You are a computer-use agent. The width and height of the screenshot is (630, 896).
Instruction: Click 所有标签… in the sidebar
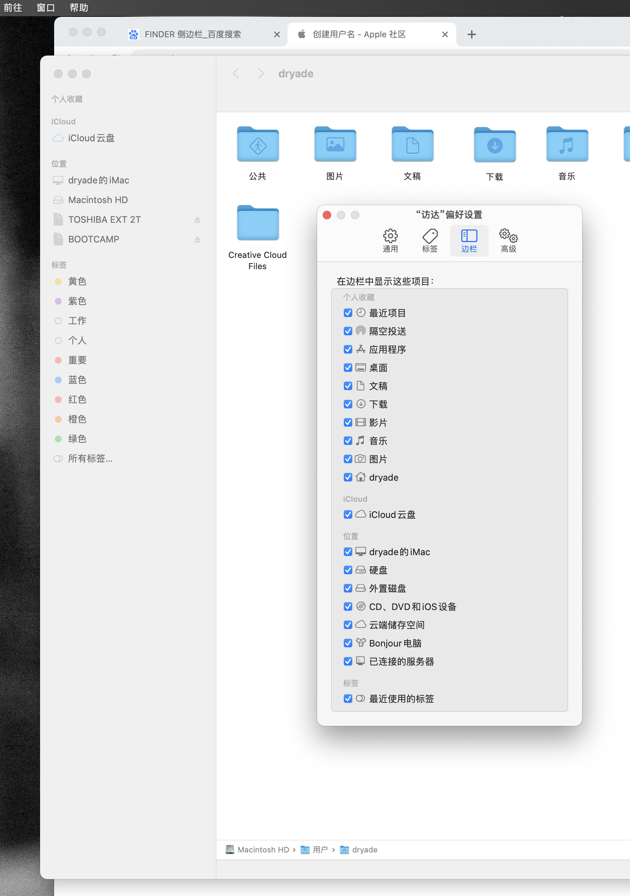pyautogui.click(x=90, y=459)
